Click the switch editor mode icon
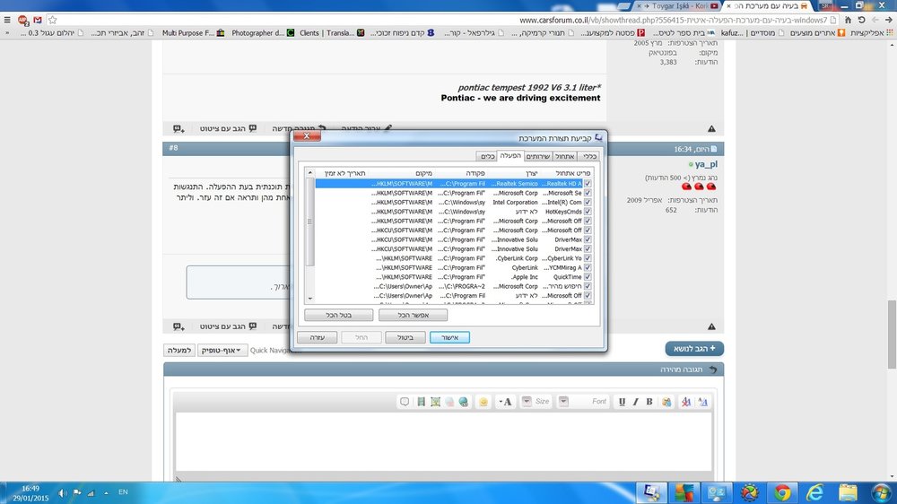 [x=703, y=402]
